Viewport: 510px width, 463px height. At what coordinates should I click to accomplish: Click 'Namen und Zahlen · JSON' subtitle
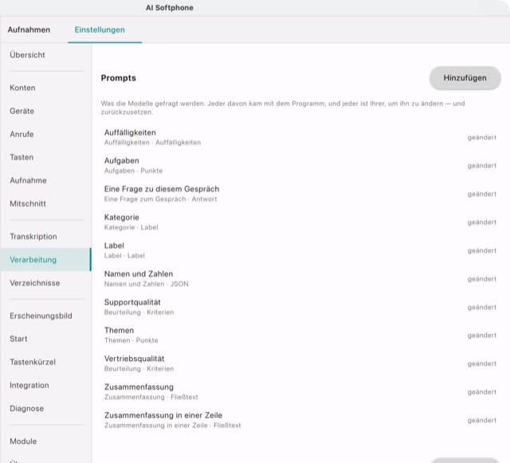click(x=147, y=284)
